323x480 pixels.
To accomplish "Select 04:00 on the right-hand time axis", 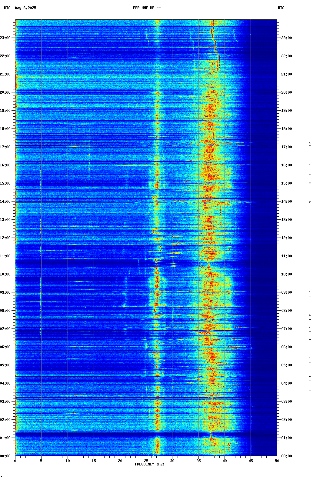I will 287,383.
